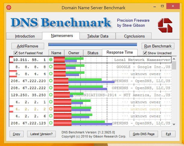
Task: Switch to the Owner sub-tab
Action: (x=74, y=53)
